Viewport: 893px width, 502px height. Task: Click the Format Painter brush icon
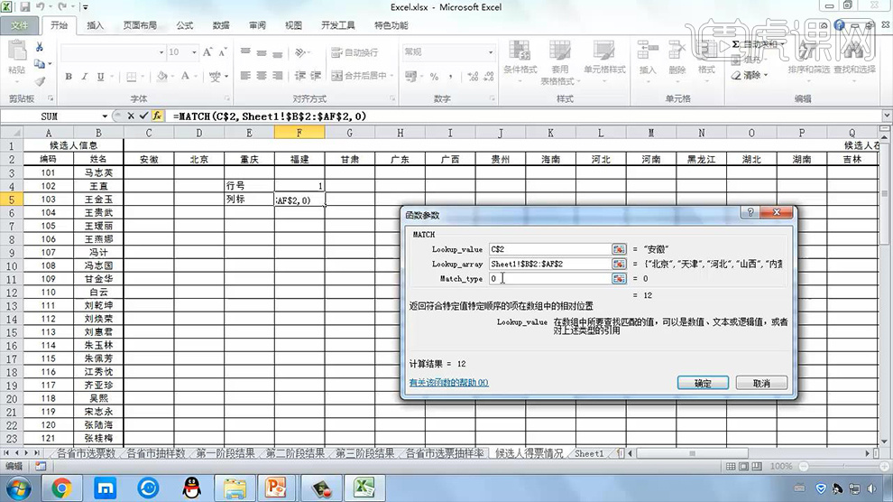tap(40, 82)
